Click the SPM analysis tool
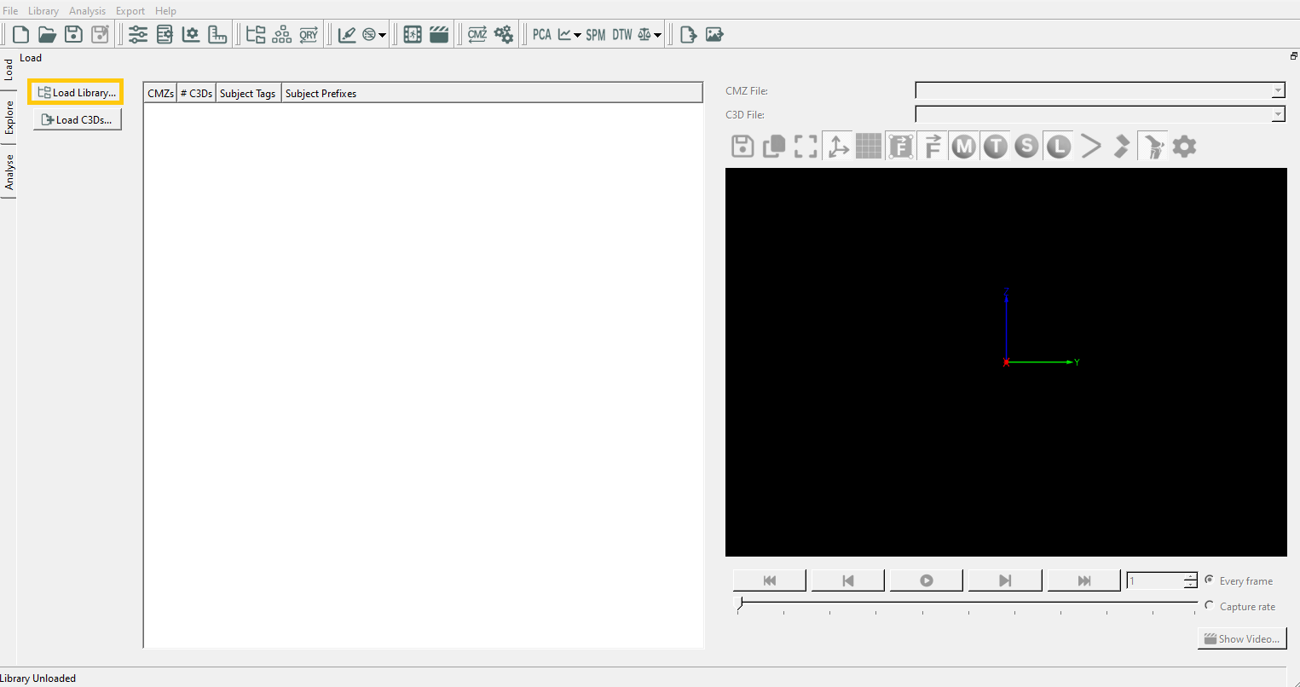The height and width of the screenshot is (687, 1300). click(596, 34)
